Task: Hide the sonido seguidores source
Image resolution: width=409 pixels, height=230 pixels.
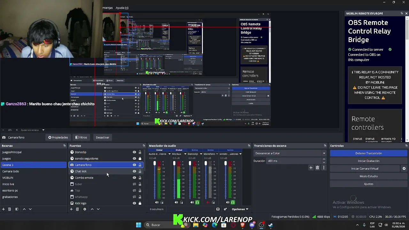Action: (135, 158)
